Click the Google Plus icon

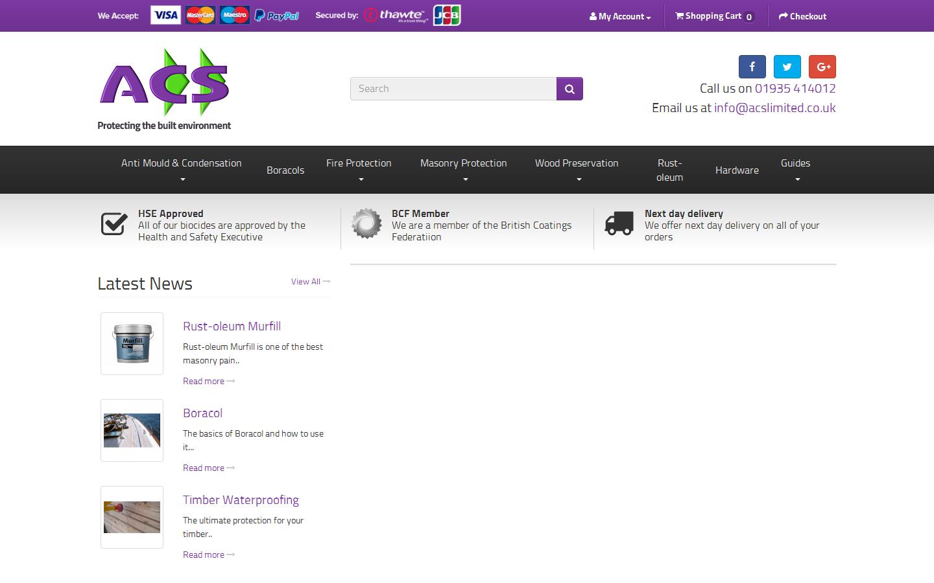[822, 67]
